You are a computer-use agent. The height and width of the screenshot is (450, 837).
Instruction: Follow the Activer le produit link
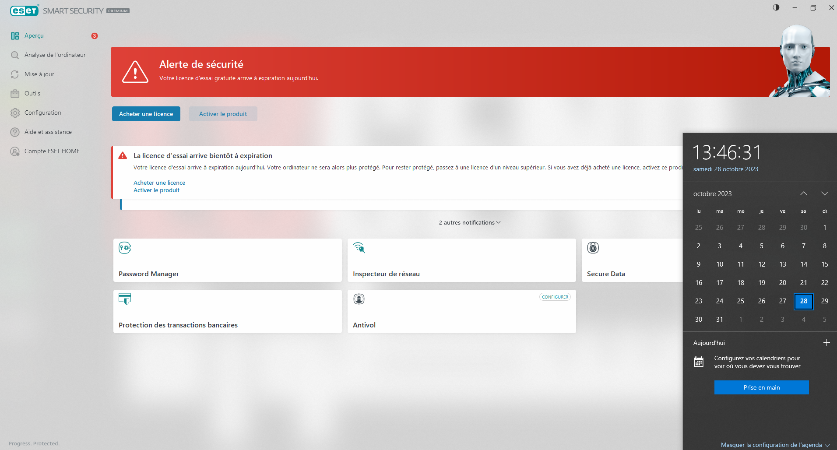click(x=156, y=190)
